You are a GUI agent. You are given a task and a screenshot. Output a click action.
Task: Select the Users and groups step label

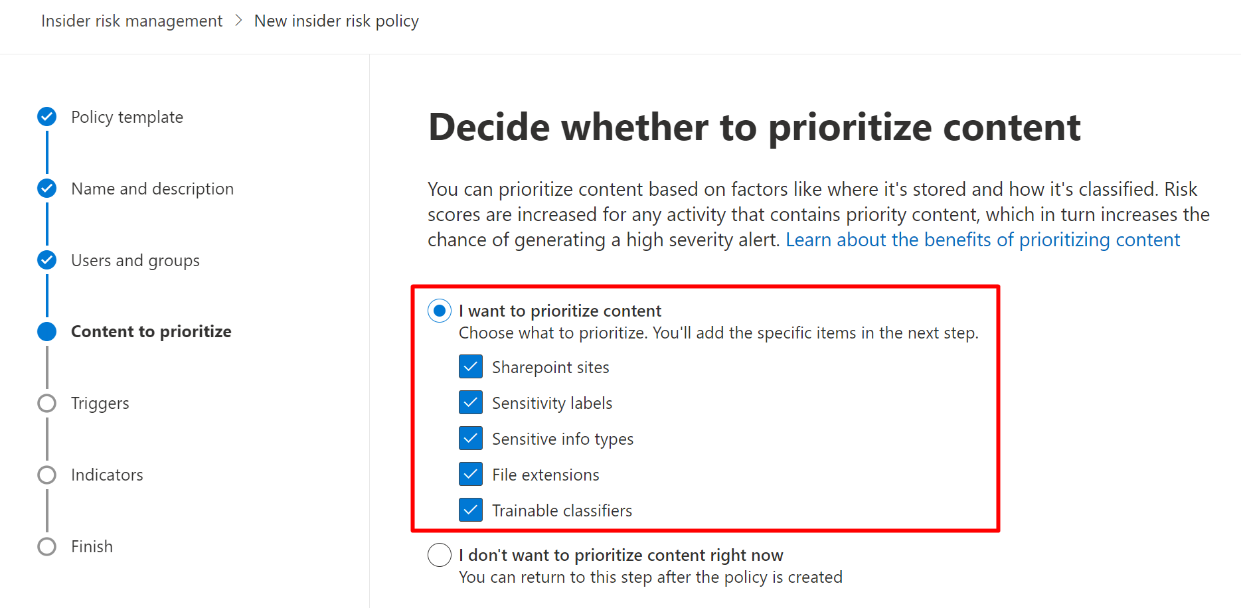(x=135, y=261)
